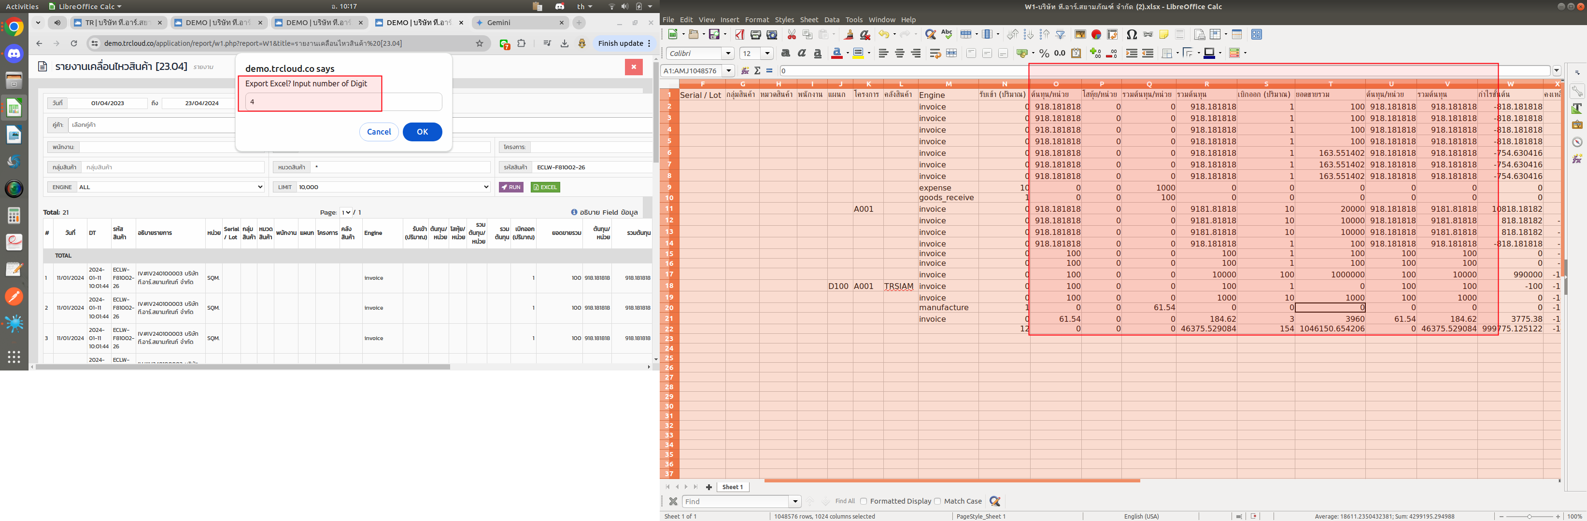This screenshot has width=1587, height=521.
Task: Toggle Wrap Text icon in formatting bar
Action: coord(935,54)
